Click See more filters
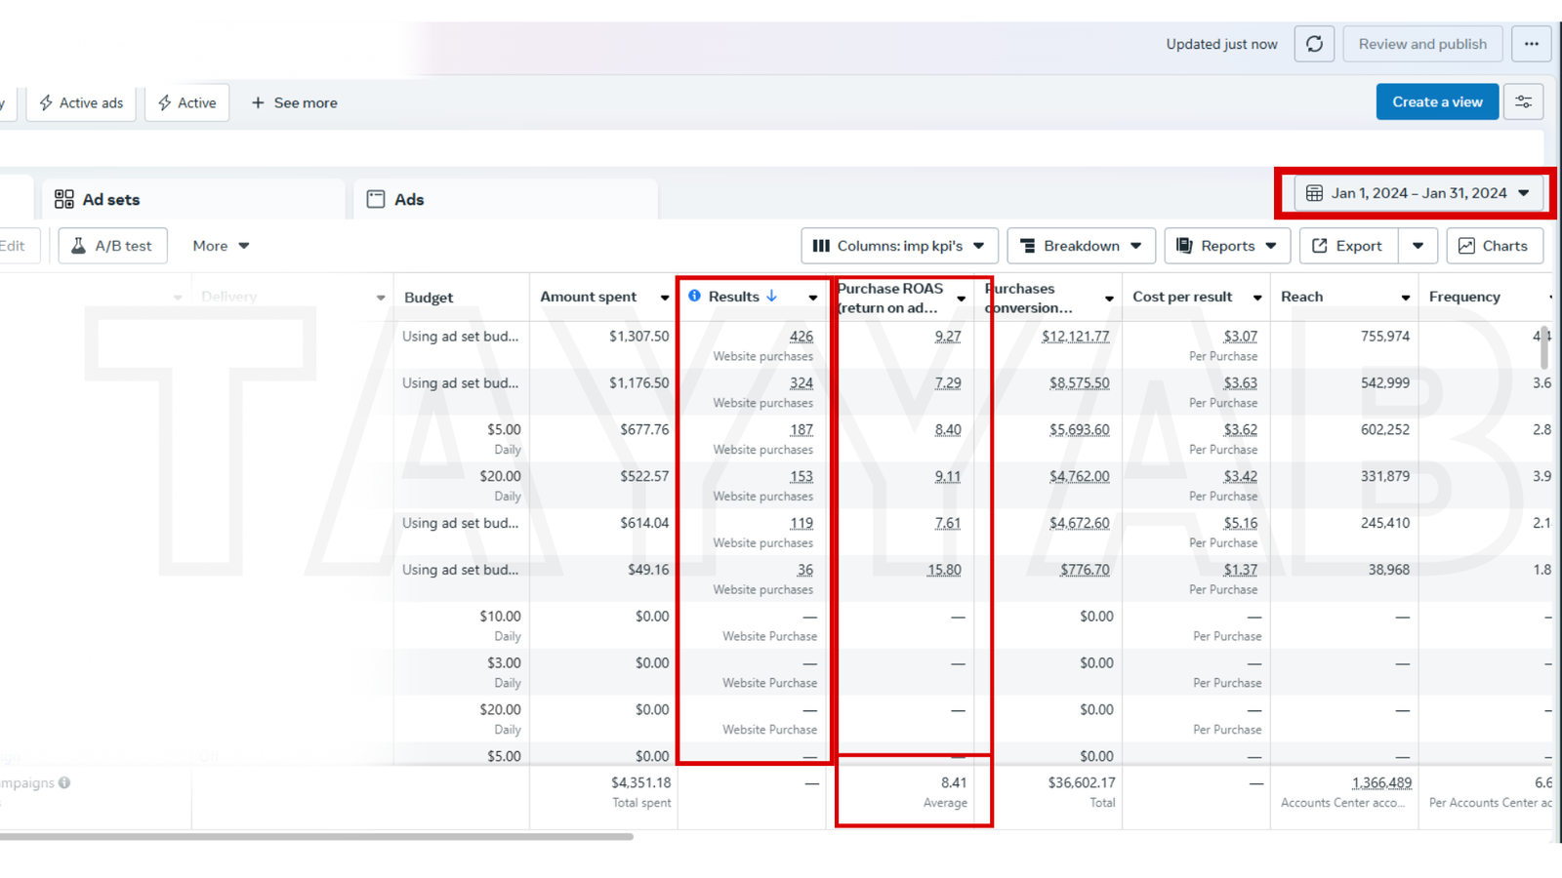Screen dimensions: 1562x878 point(294,102)
